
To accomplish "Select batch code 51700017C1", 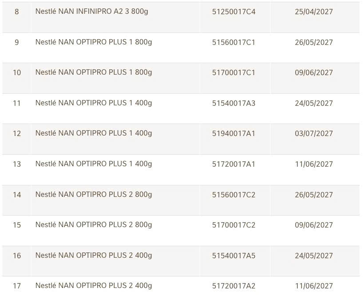I will pos(233,73).
